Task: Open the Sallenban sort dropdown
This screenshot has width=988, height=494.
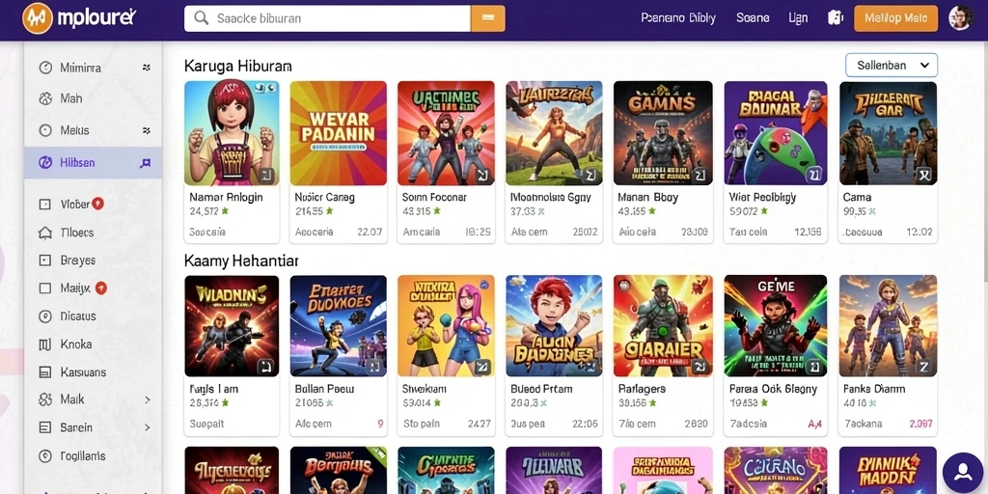Action: pos(891,65)
